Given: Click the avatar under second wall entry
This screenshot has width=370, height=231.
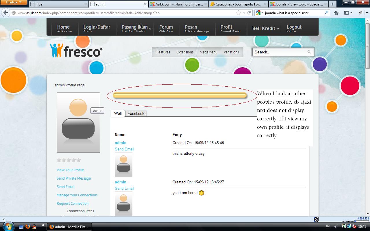Looking at the screenshot, I should [123, 204].
